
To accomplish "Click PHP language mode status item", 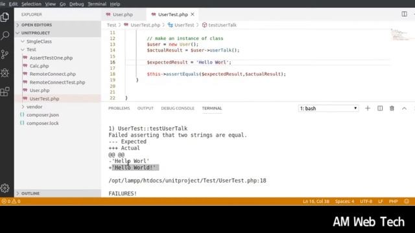I will tap(394, 201).
